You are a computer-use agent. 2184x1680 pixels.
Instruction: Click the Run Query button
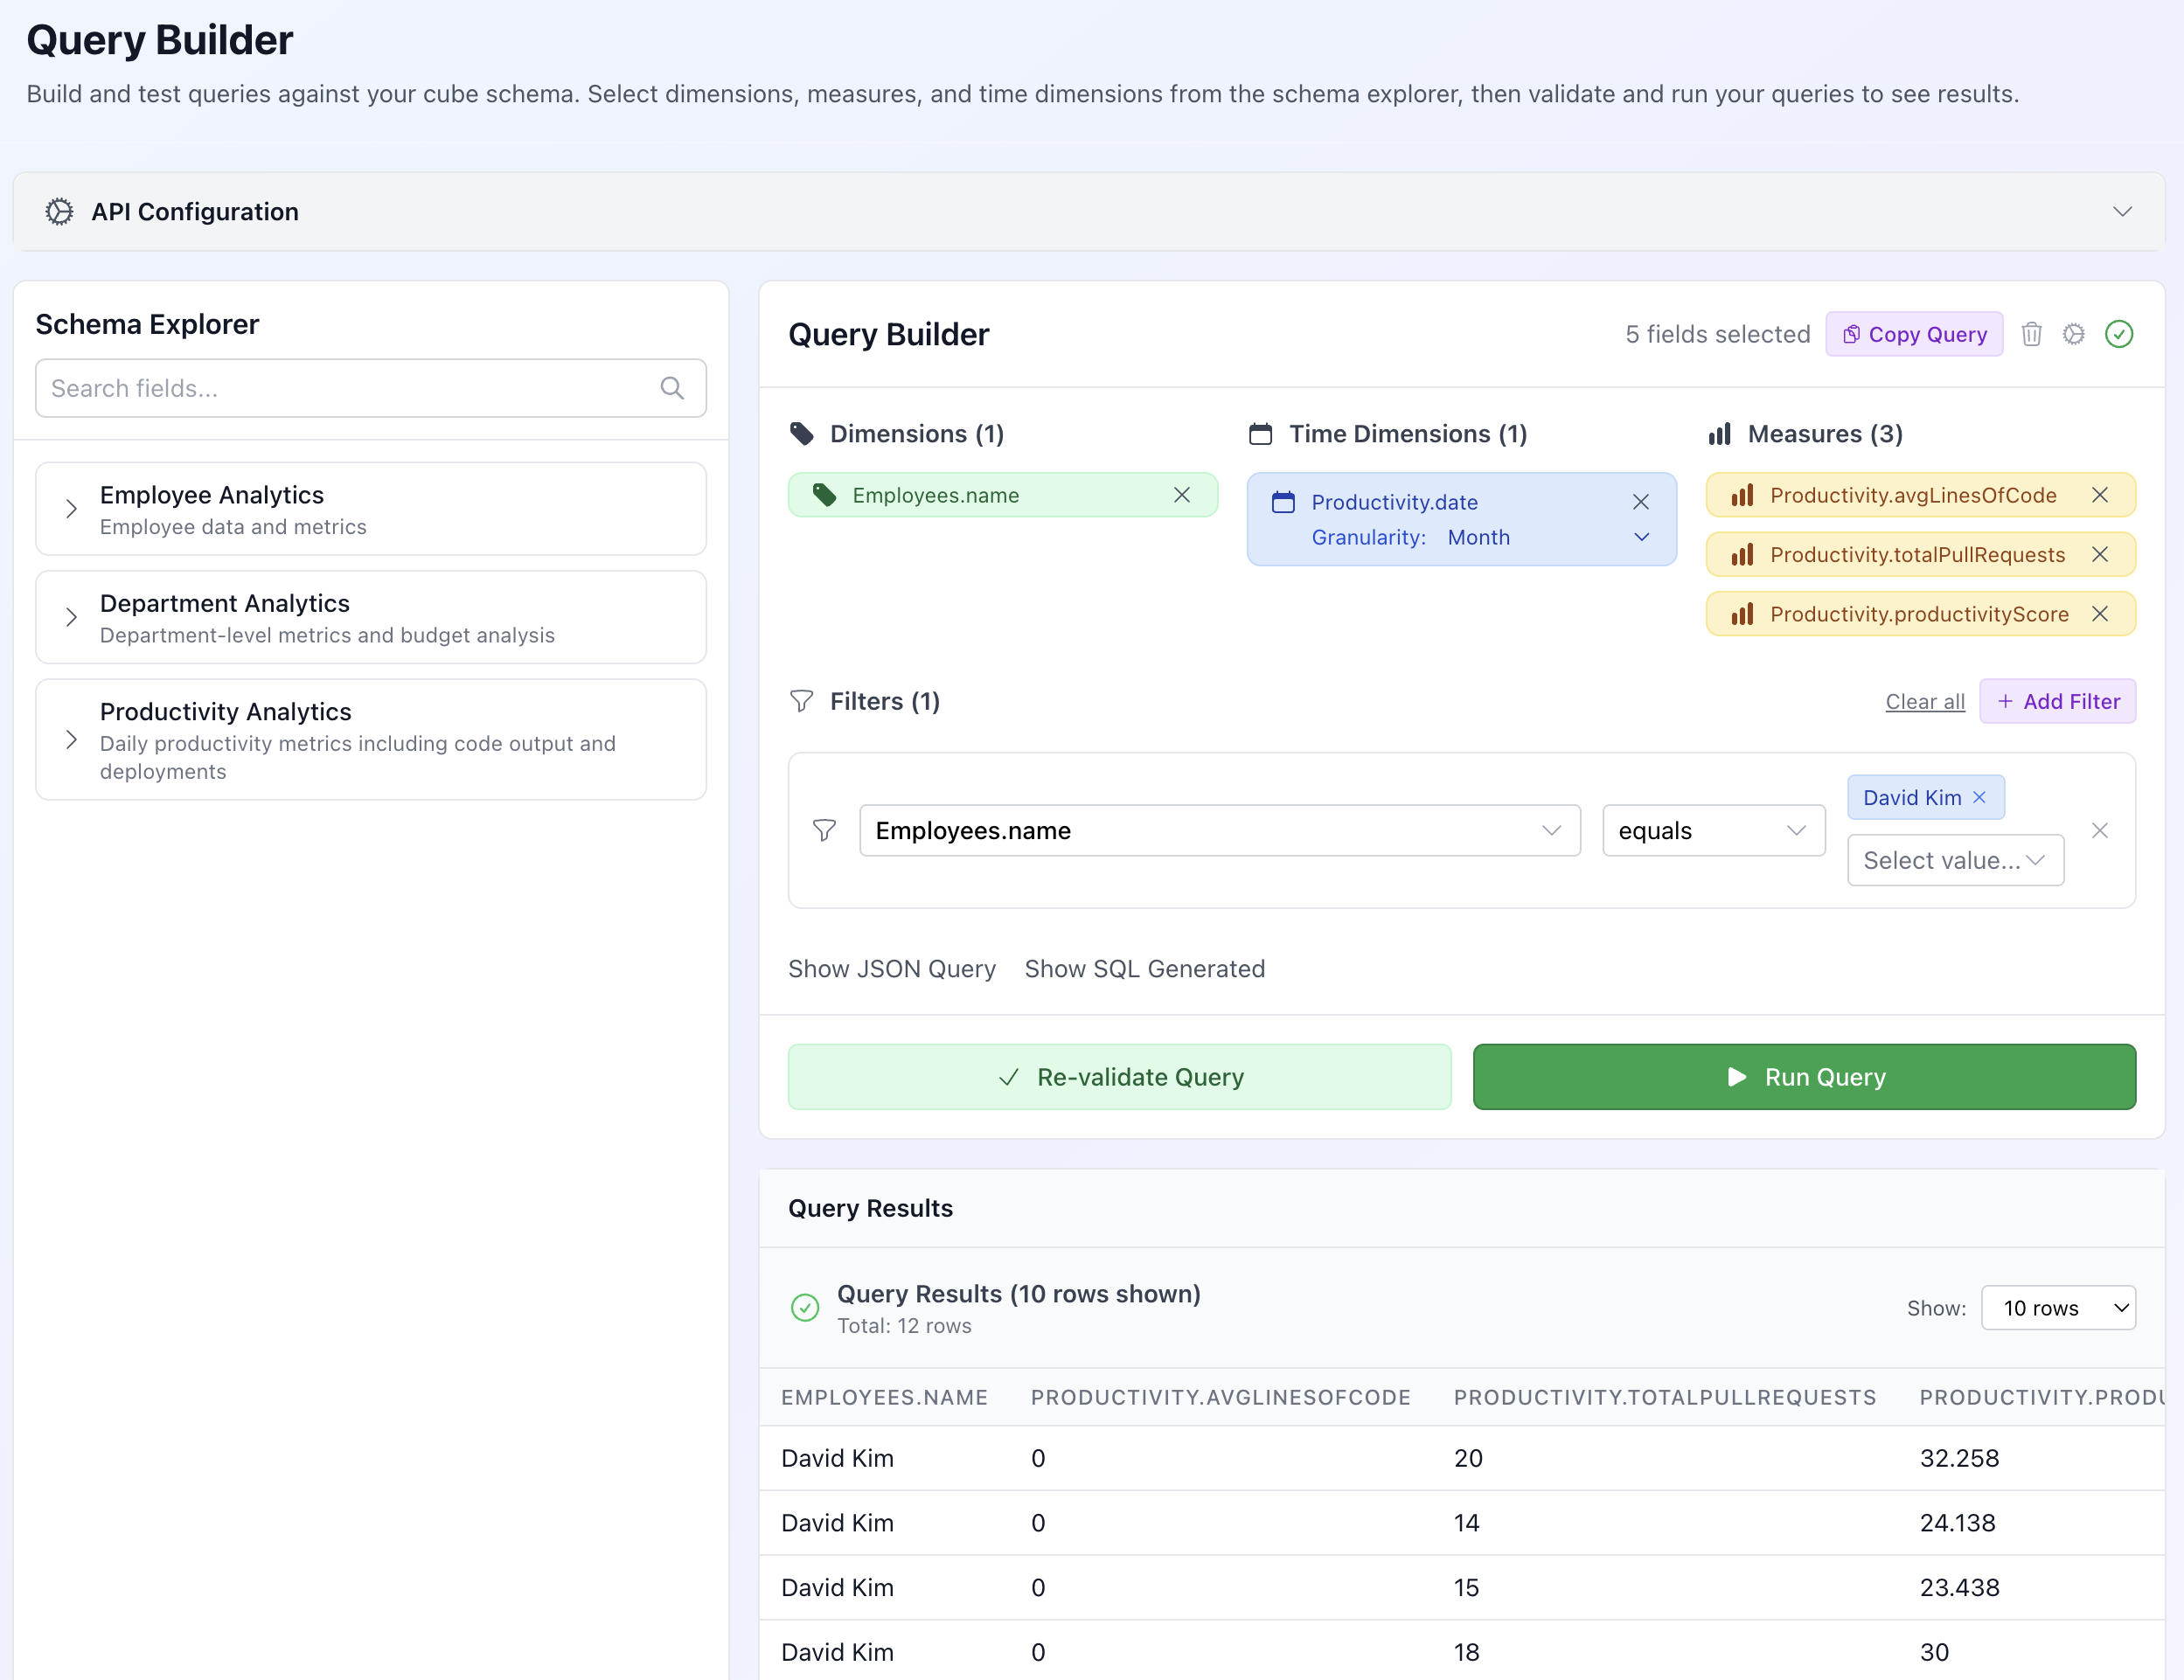[1805, 1077]
